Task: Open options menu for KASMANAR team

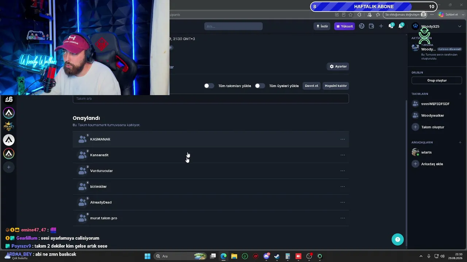Action: point(343,139)
